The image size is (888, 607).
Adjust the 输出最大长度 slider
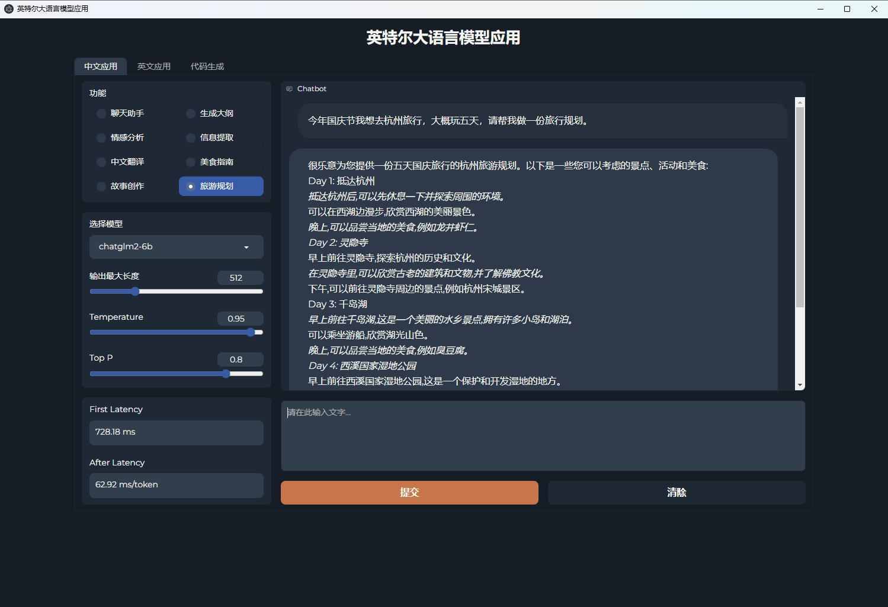[177, 291]
